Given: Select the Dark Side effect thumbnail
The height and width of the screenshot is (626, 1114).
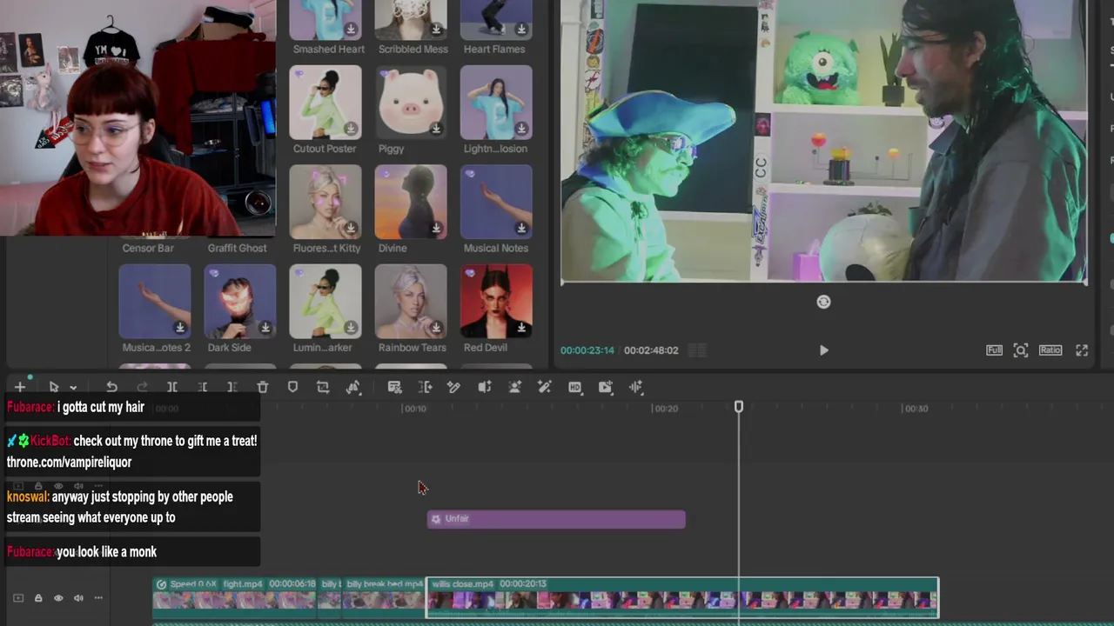Looking at the screenshot, I should 240,301.
